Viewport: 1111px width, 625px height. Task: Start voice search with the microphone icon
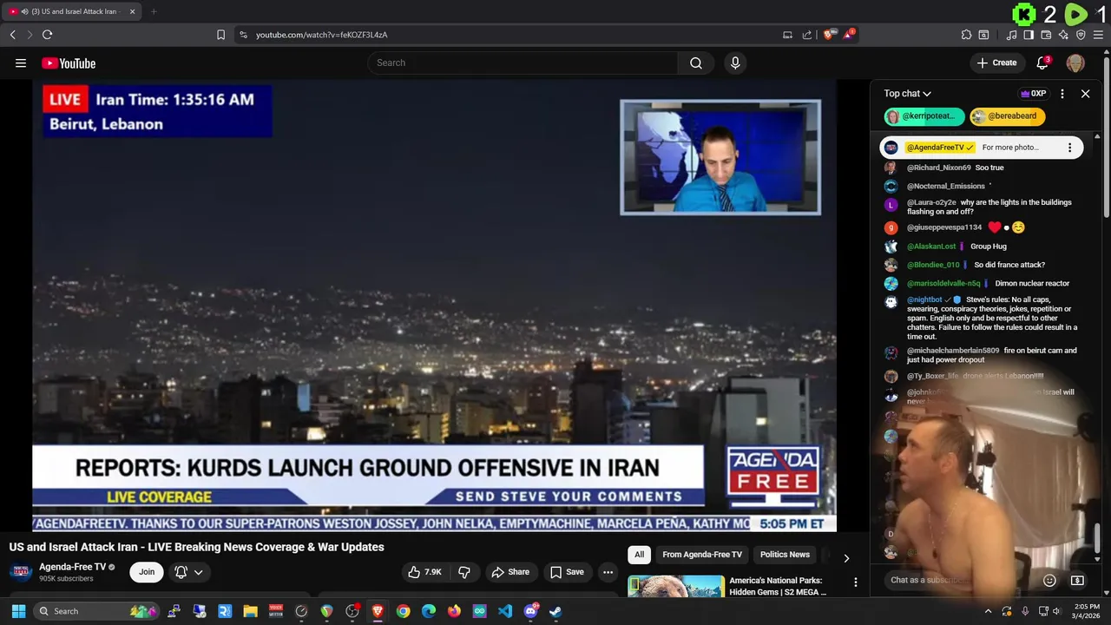735,62
